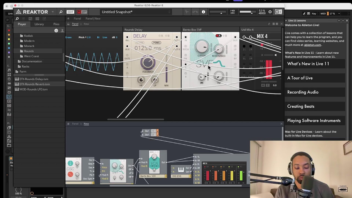The width and height of the screenshot is (352, 198).
Task: Select slot B on Bento Box SVF
Action: (x=225, y=36)
